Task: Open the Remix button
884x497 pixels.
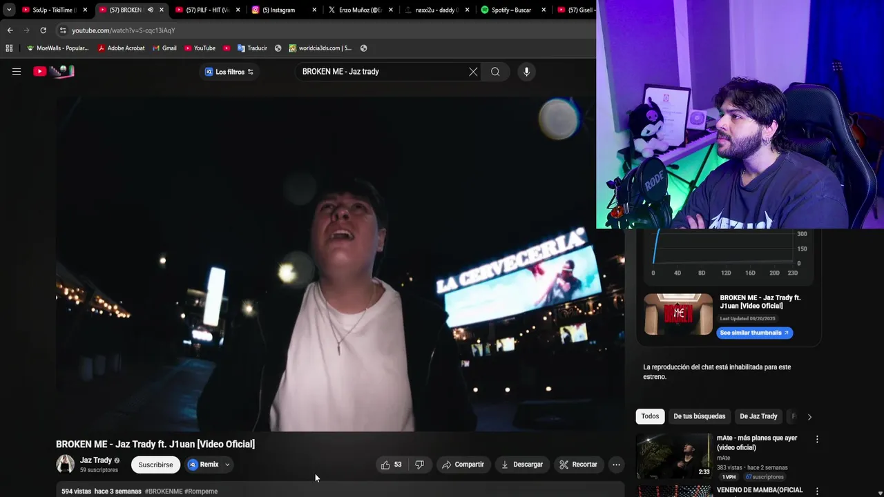Action: point(204,465)
